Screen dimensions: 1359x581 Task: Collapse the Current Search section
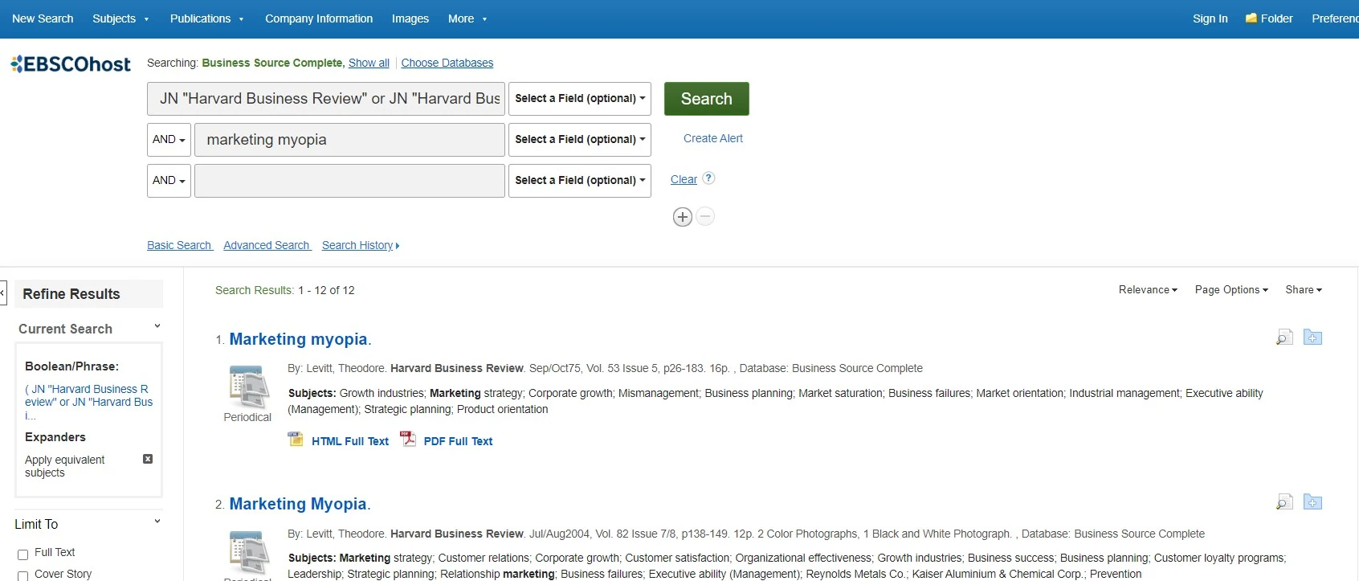tap(157, 326)
